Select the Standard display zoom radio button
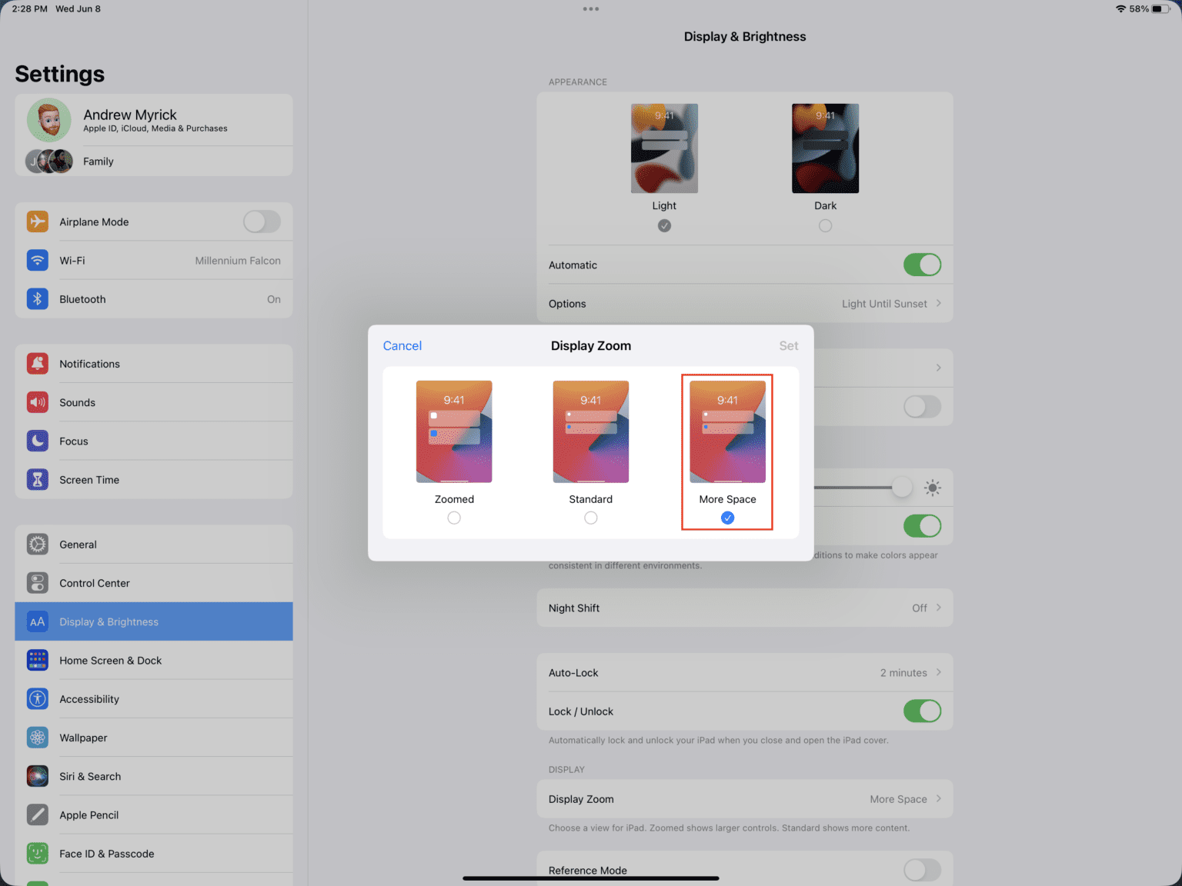Viewport: 1182px width, 886px height. point(590,518)
